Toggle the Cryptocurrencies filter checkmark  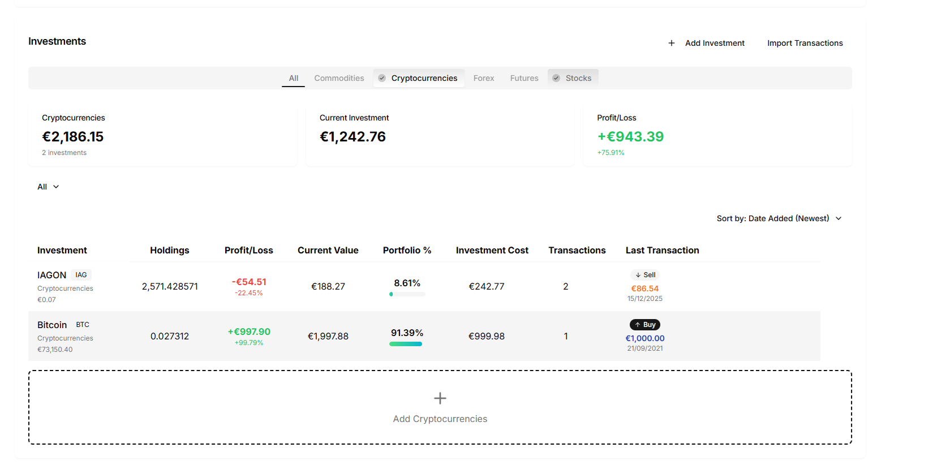click(382, 78)
